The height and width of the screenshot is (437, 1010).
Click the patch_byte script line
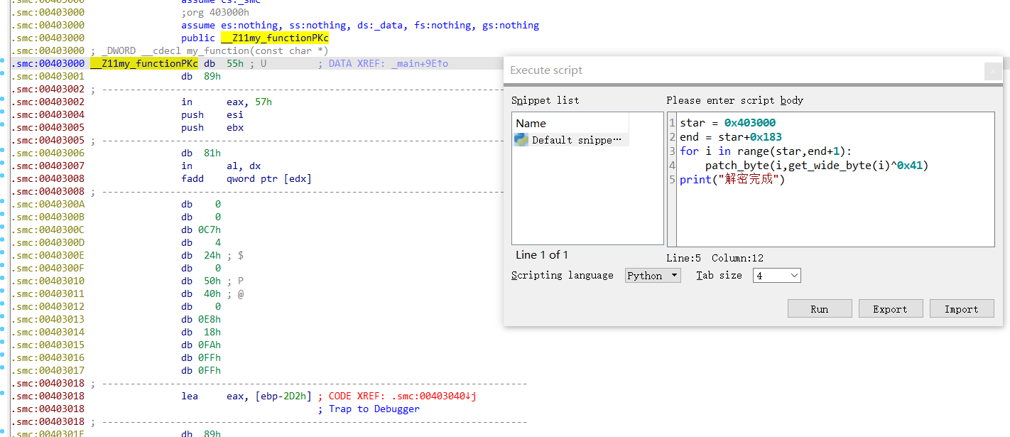817,166
